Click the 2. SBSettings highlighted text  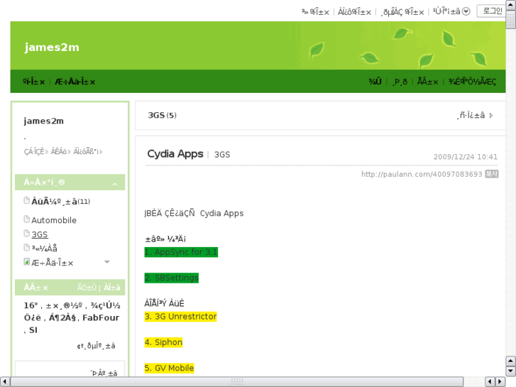[172, 278]
